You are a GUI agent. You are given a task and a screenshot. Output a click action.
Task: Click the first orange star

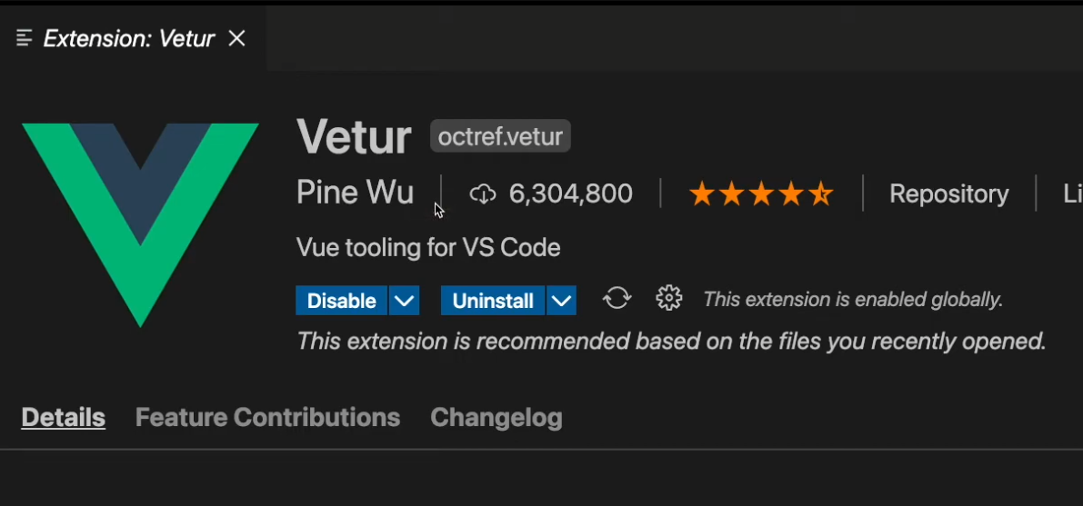[x=702, y=194]
